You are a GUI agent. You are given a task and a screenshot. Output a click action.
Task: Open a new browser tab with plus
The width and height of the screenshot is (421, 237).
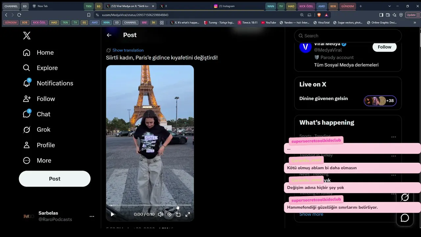tap(361, 6)
